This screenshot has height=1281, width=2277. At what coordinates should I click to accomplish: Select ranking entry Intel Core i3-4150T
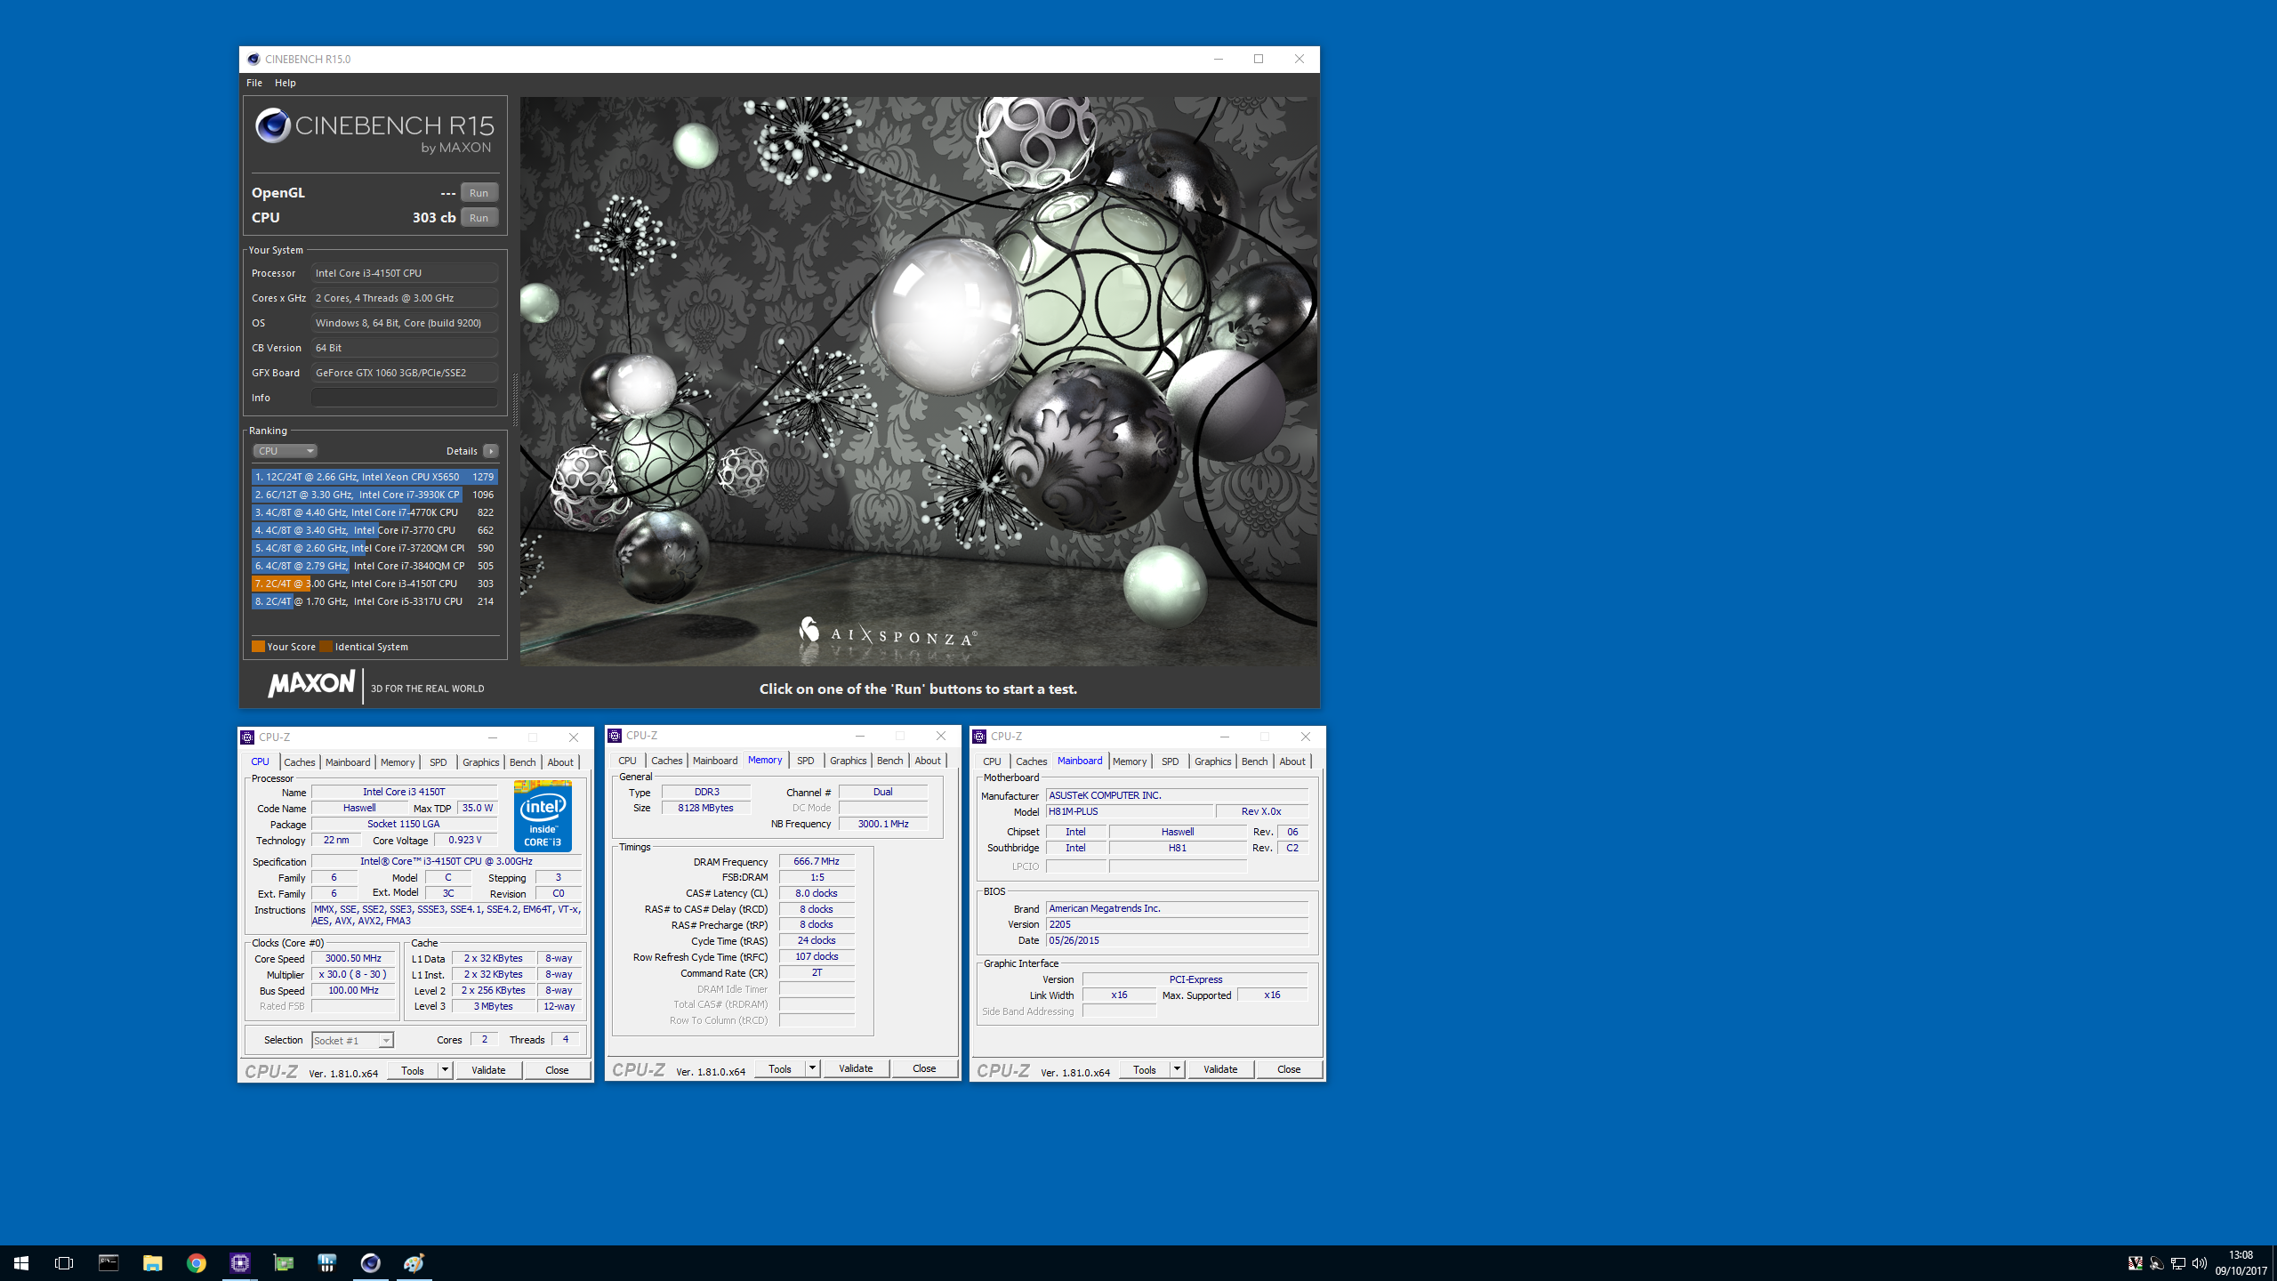374,584
